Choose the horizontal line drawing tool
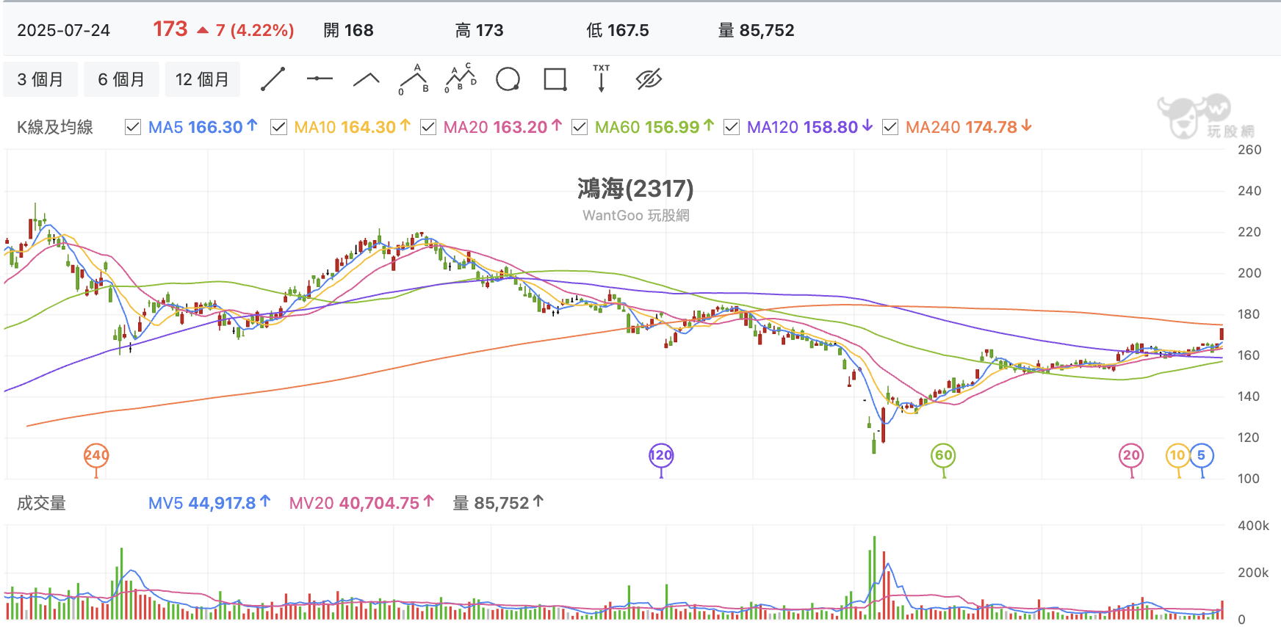The image size is (1281, 627). pos(320,79)
